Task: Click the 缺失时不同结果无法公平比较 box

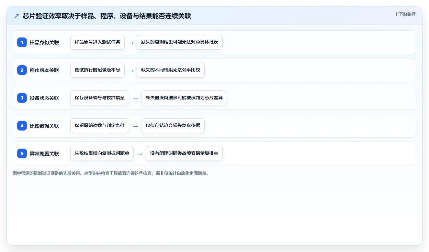Action: click(171, 70)
